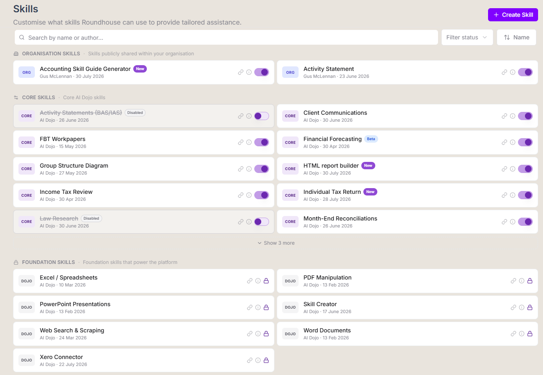Show info for Income Tax Review
This screenshot has width=543, height=375.
(x=249, y=195)
